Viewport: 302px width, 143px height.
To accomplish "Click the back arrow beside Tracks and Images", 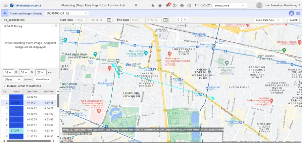I will point(5,13).
